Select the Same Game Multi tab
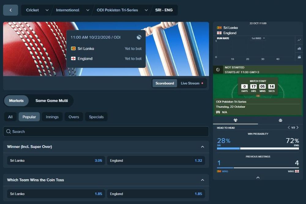306x204 pixels. [x=51, y=101]
